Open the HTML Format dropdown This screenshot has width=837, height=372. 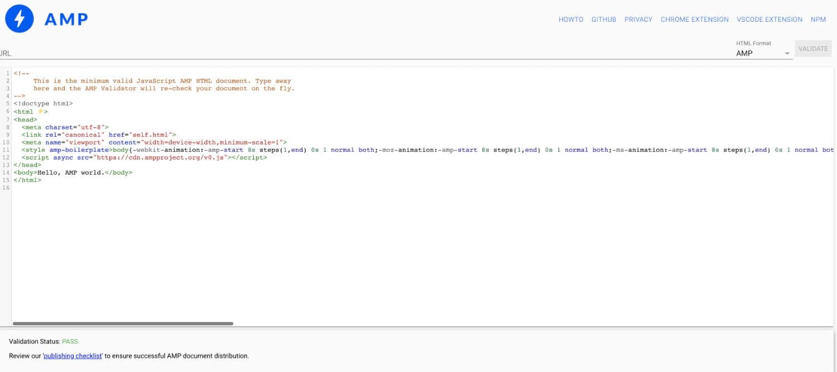(762, 53)
